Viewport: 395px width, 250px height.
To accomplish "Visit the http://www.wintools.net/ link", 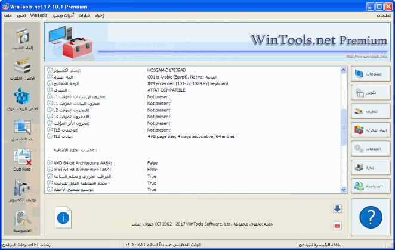I will point(366,57).
